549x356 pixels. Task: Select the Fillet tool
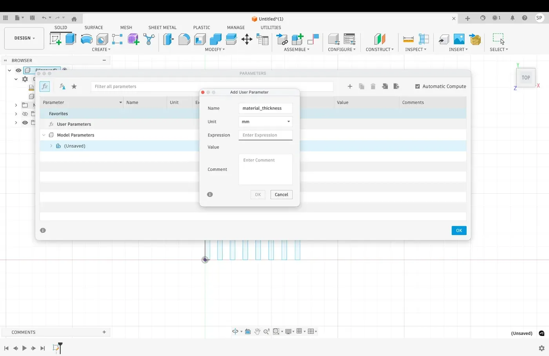184,39
